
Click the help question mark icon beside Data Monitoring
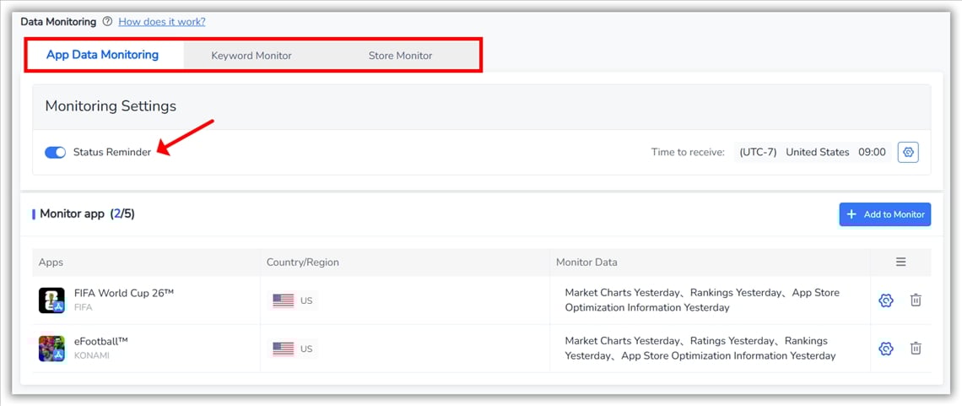point(107,22)
